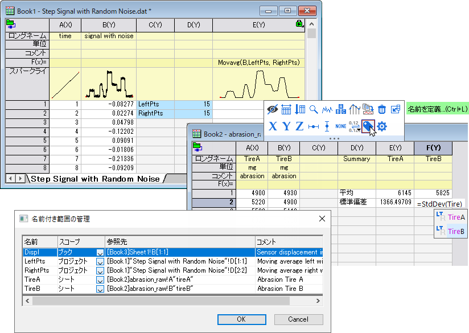The image size is (469, 333).
Task: Select the Step Signal with Random Noise sheet tab
Action: pyautogui.click(x=95, y=179)
